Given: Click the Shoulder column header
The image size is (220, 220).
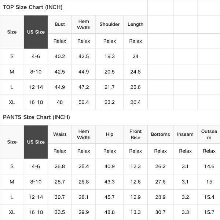Looking at the screenshot, I should click(x=110, y=24).
